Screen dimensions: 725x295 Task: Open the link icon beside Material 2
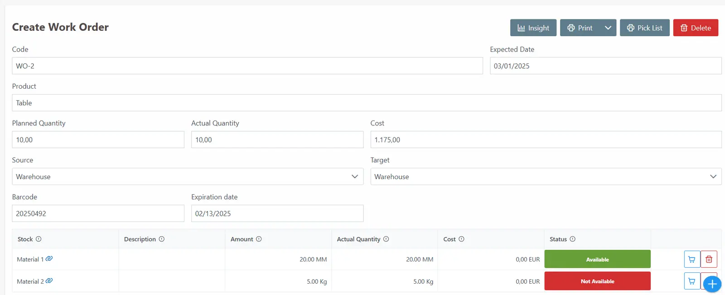[x=49, y=281]
